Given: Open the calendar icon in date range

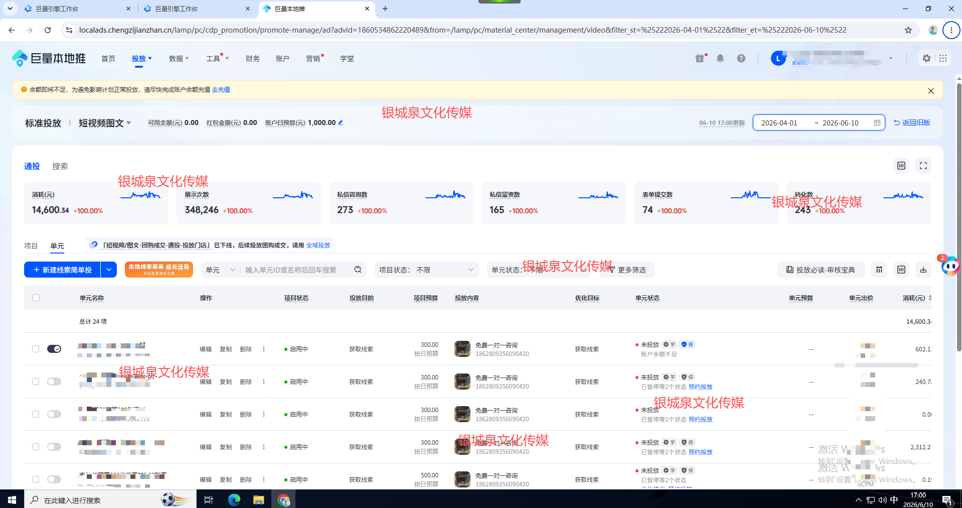Looking at the screenshot, I should (877, 122).
